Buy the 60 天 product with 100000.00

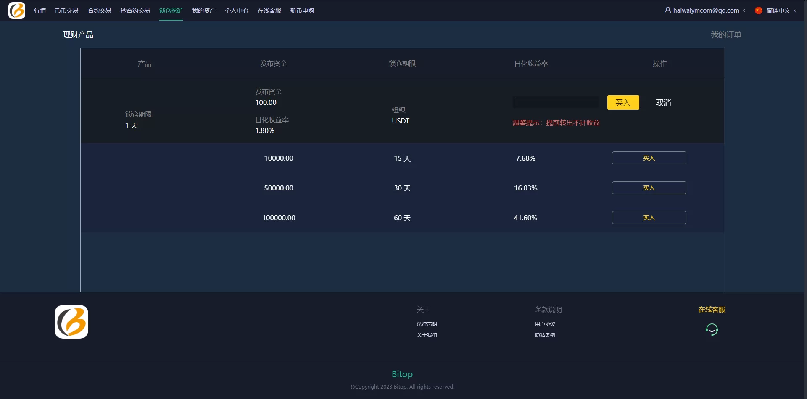click(x=649, y=218)
